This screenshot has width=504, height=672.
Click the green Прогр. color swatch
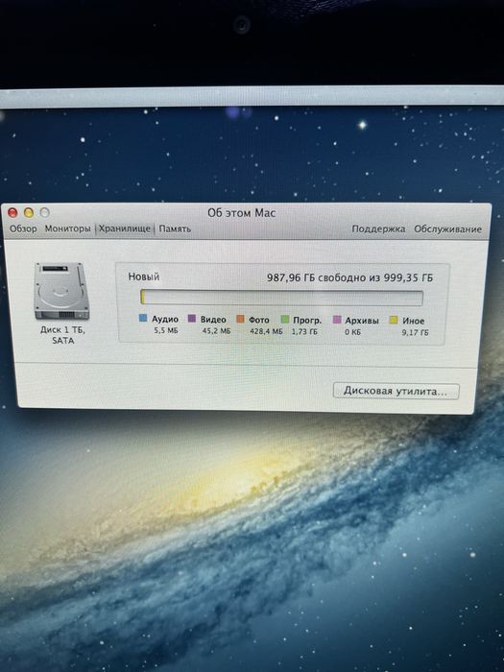click(284, 320)
